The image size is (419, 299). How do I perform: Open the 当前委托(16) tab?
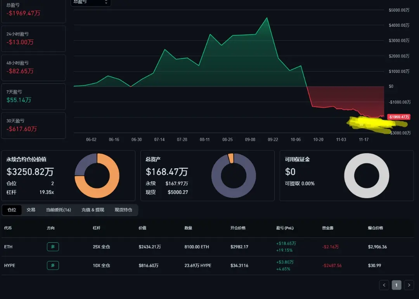[x=59, y=210]
